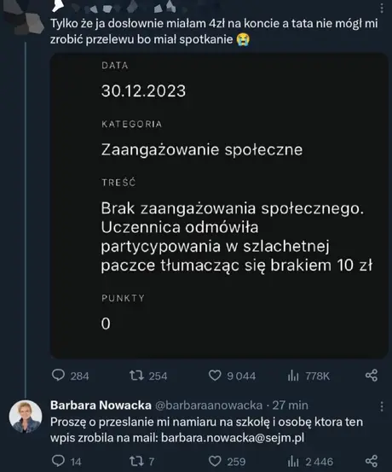The height and width of the screenshot is (472, 392).
Task: Like the tweet with 9 044 likes
Action: [x=232, y=376]
